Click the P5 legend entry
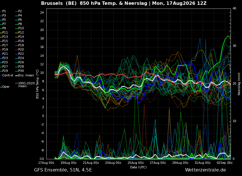 3,20
